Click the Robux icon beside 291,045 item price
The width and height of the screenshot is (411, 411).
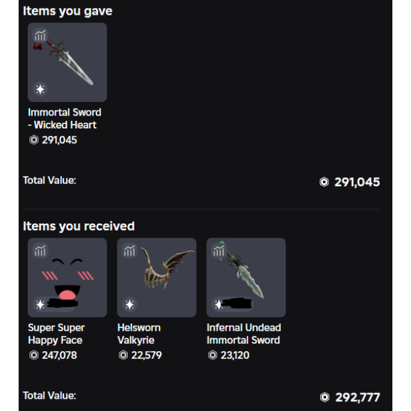[x=34, y=140]
